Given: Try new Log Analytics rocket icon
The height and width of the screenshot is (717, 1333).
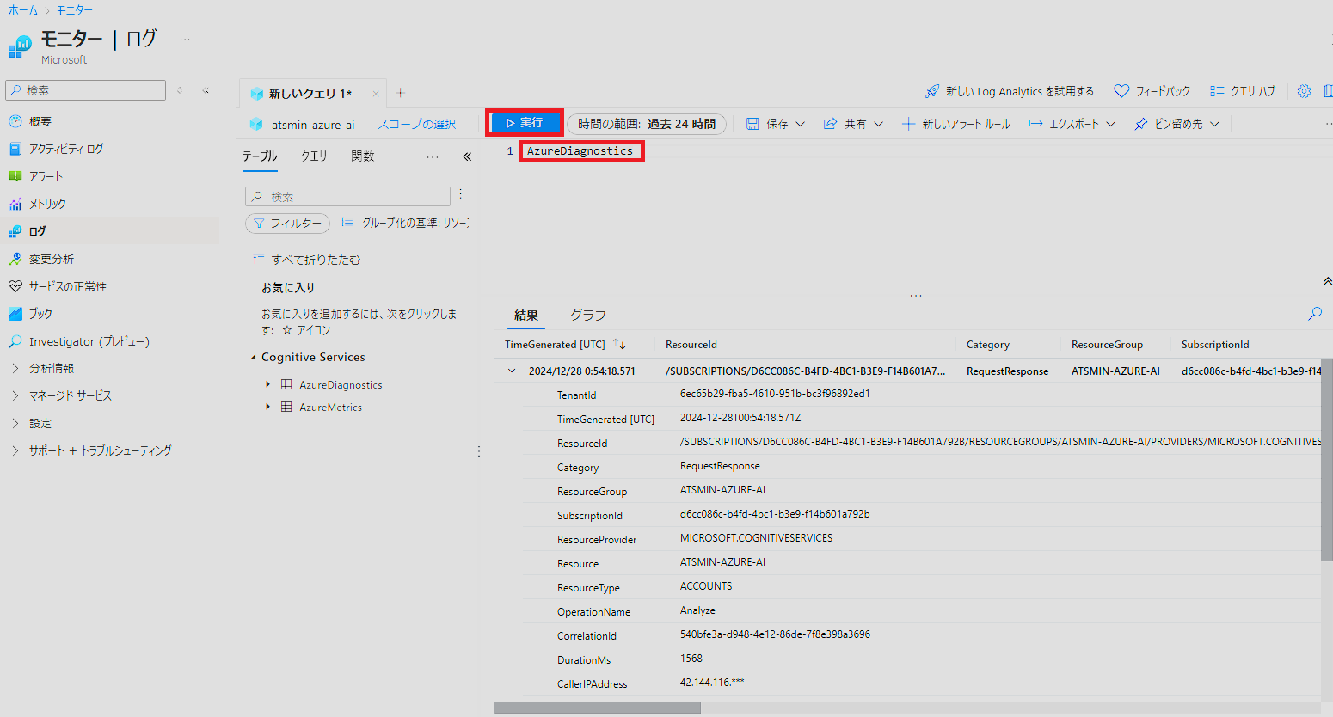Looking at the screenshot, I should (x=932, y=91).
